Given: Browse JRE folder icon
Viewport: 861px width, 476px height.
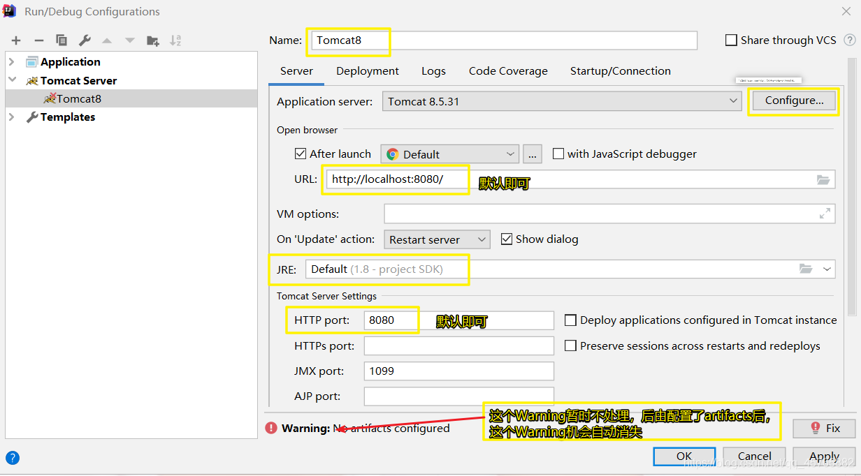Looking at the screenshot, I should coord(806,269).
